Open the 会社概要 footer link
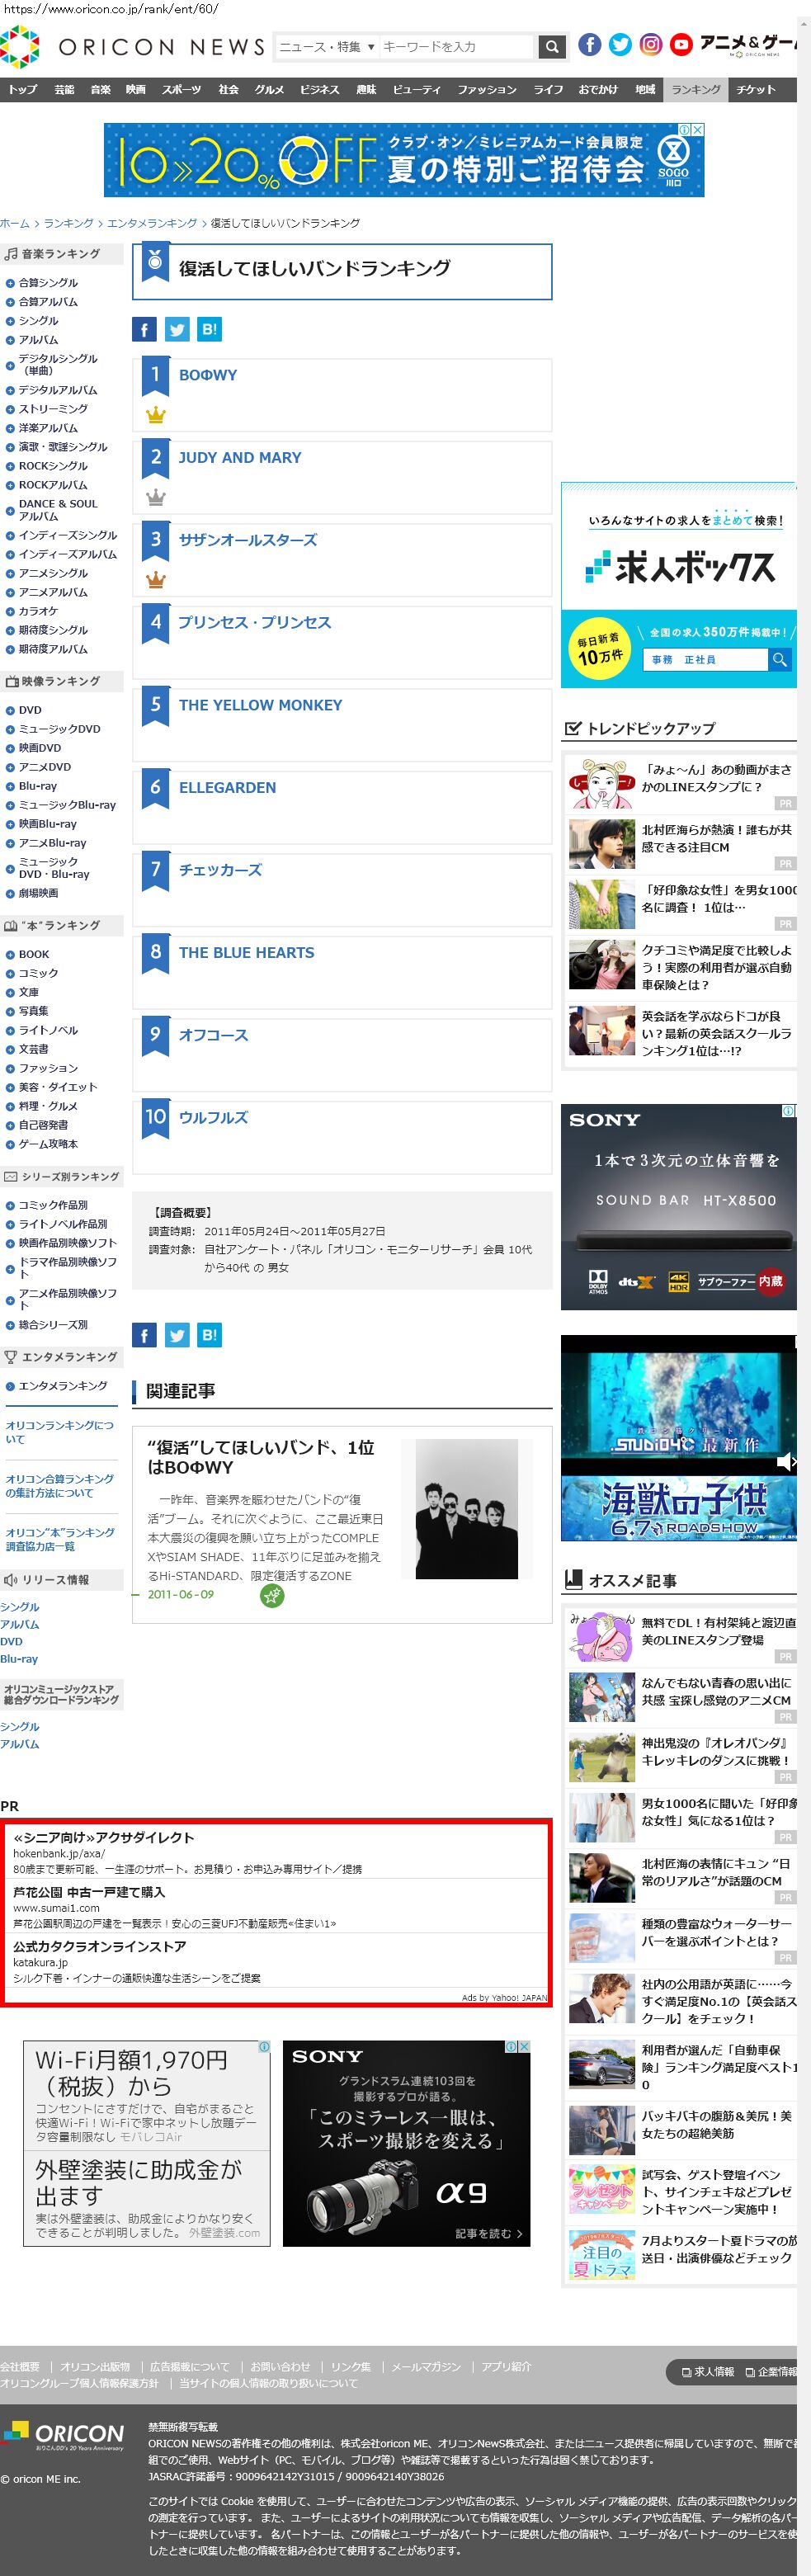Image resolution: width=811 pixels, height=2576 pixels. [x=20, y=2366]
